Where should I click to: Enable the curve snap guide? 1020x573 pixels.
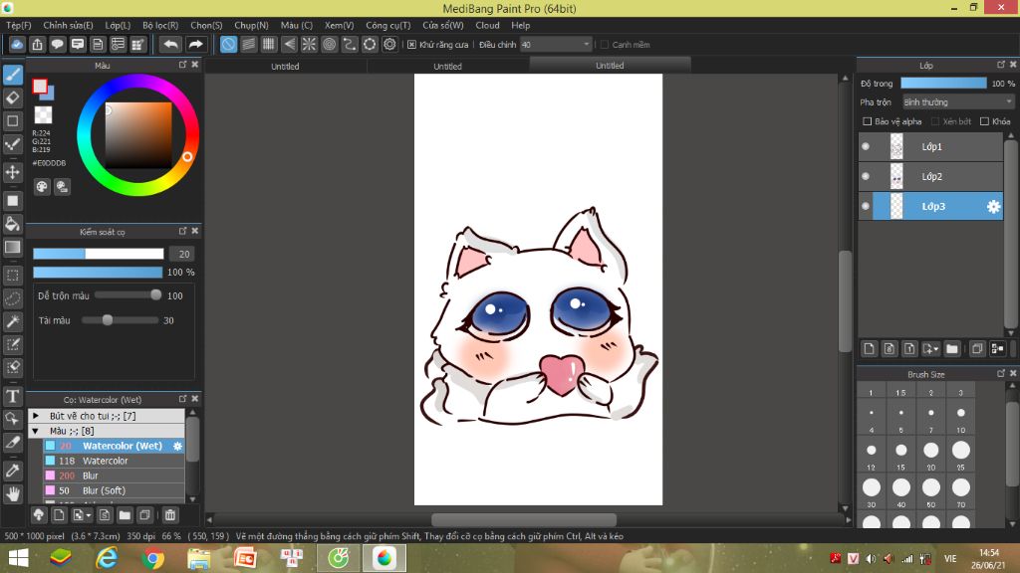[350, 44]
